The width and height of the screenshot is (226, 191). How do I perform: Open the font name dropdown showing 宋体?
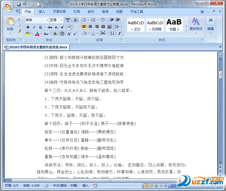pyautogui.click(x=47, y=20)
